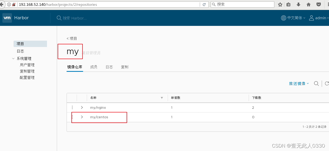
Task: Focus the 搜索 Harbor search field
Action: (x=75, y=18)
